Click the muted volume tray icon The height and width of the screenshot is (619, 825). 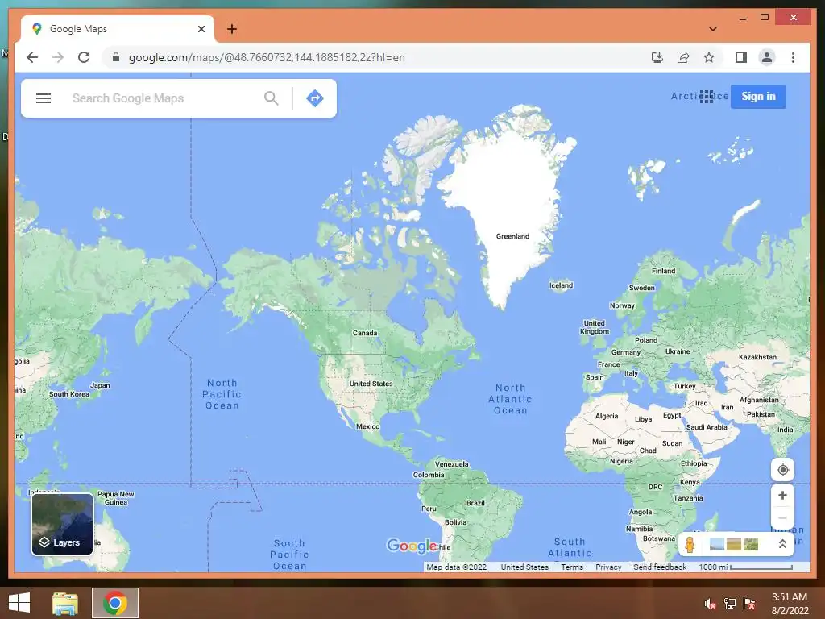click(x=711, y=604)
